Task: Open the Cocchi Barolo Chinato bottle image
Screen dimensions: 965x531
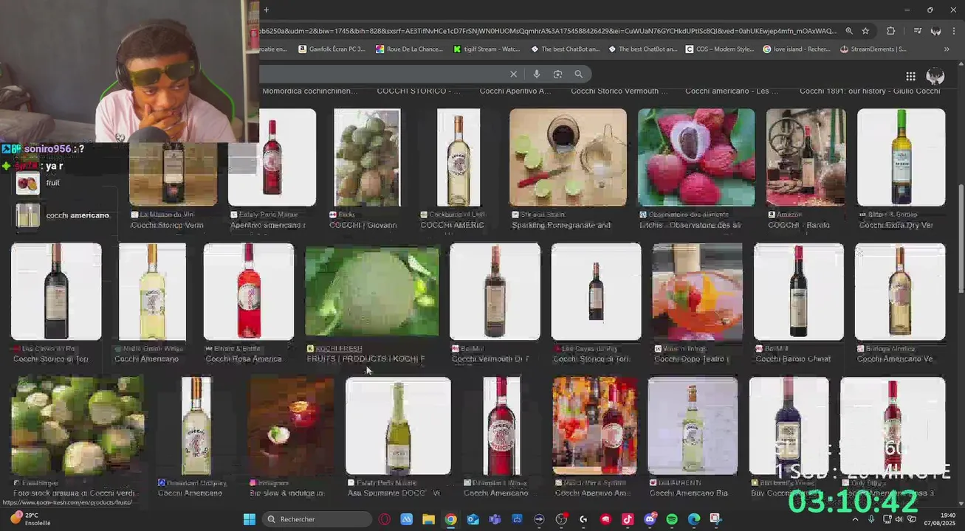Action: (x=798, y=291)
